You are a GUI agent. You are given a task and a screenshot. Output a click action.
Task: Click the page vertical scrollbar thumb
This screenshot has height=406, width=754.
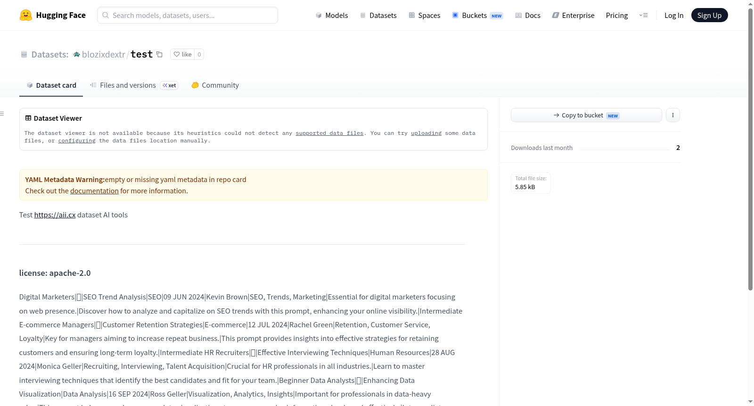(751, 149)
